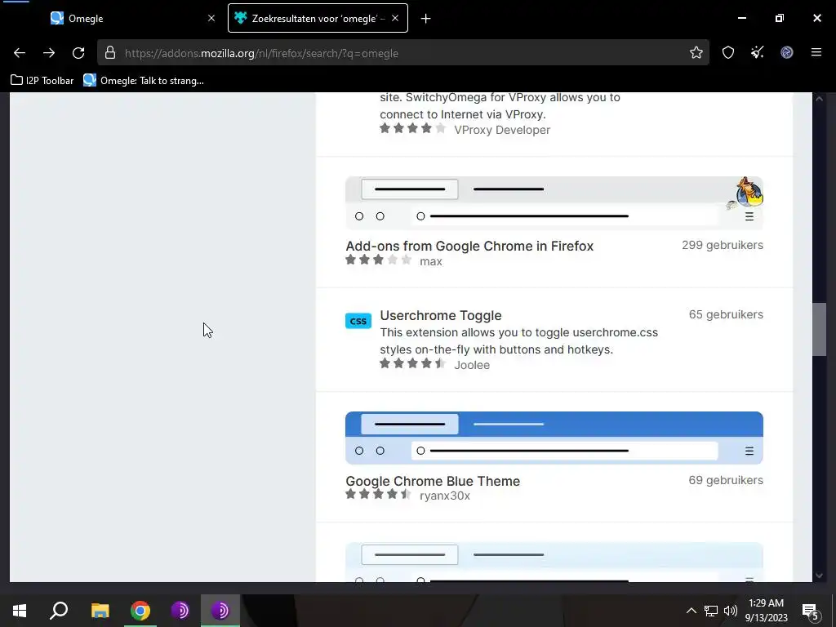Open the volume tray icon
Image resolution: width=836 pixels, height=627 pixels.
tap(731, 611)
